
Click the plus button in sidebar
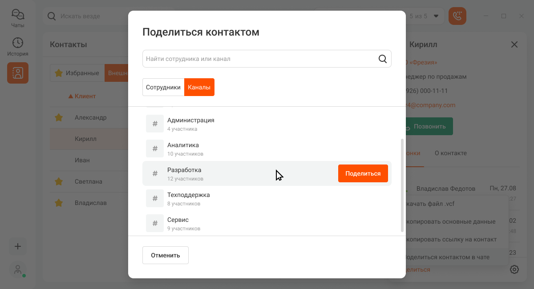(x=18, y=246)
